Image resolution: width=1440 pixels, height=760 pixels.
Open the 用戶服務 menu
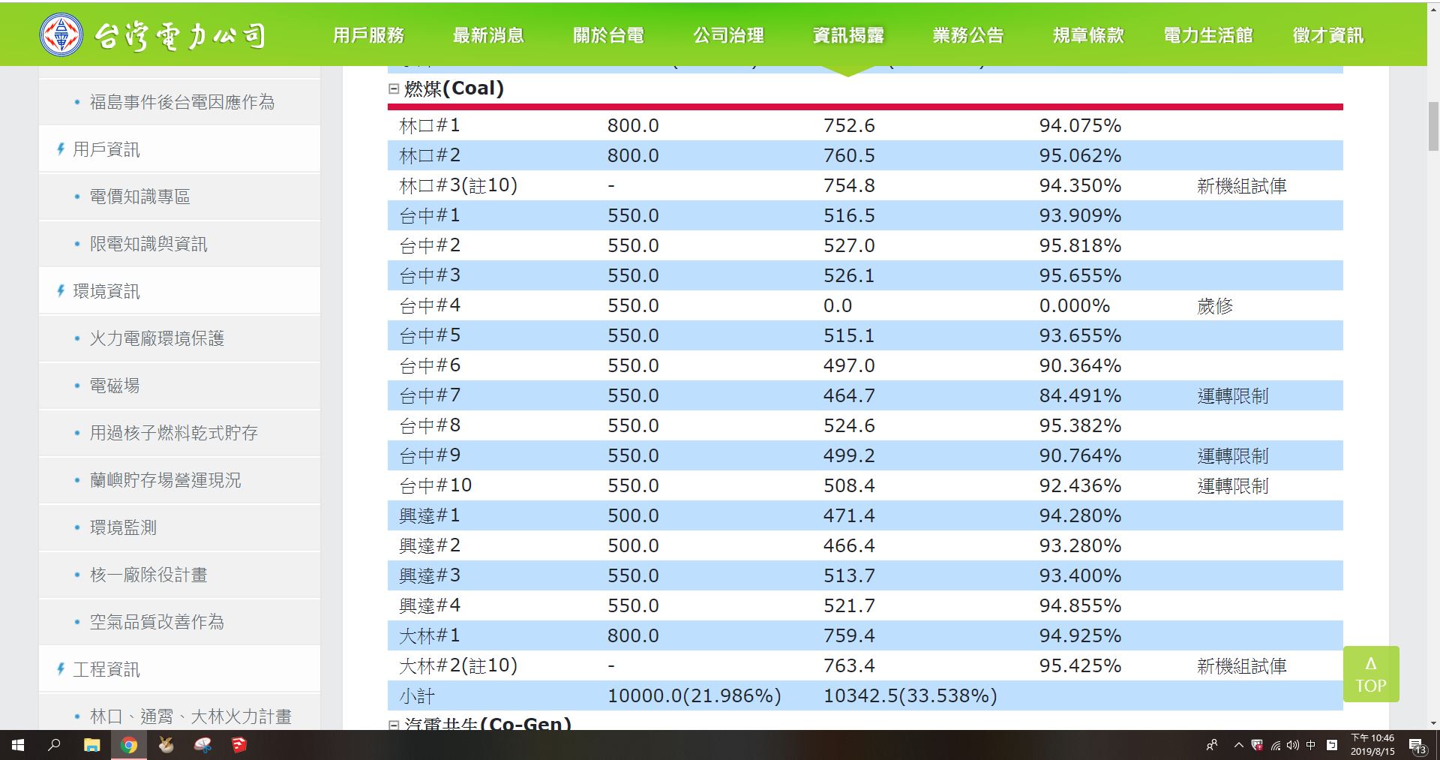(x=368, y=35)
